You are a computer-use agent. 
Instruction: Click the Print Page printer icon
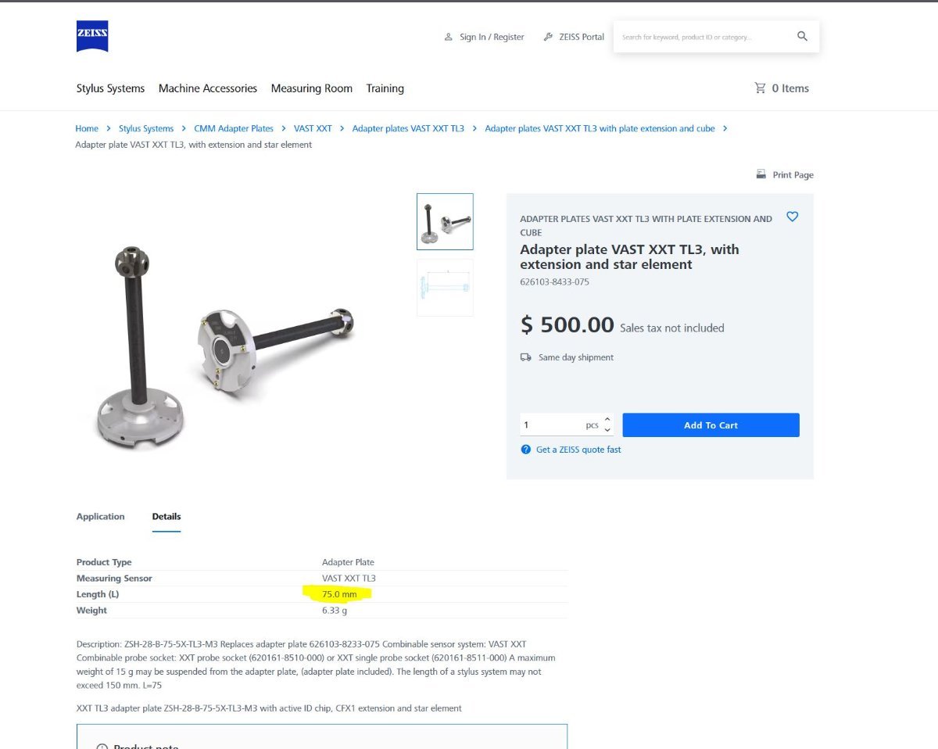[761, 174]
